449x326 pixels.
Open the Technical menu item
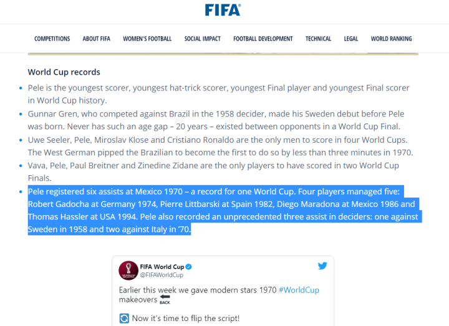click(x=318, y=39)
